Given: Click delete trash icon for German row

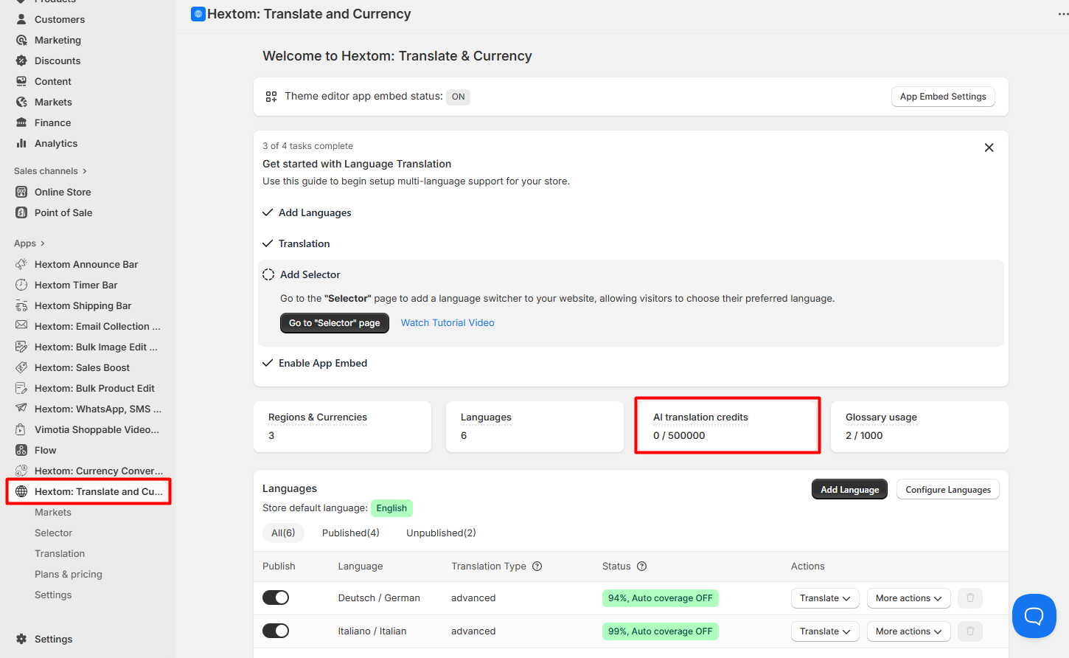Looking at the screenshot, I should 970,598.
